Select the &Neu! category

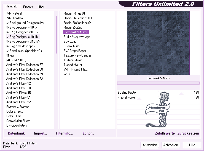point(10,55)
